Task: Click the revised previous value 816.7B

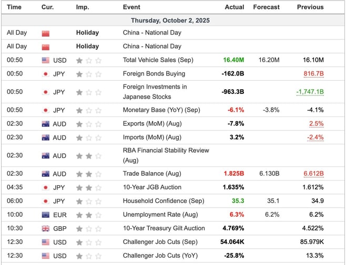Action: 313,74
